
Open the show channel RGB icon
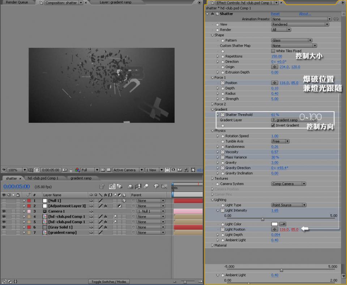click(77, 170)
